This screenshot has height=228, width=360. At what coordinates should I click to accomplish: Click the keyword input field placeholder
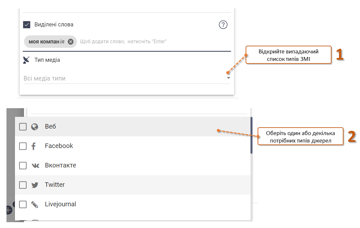click(x=123, y=41)
